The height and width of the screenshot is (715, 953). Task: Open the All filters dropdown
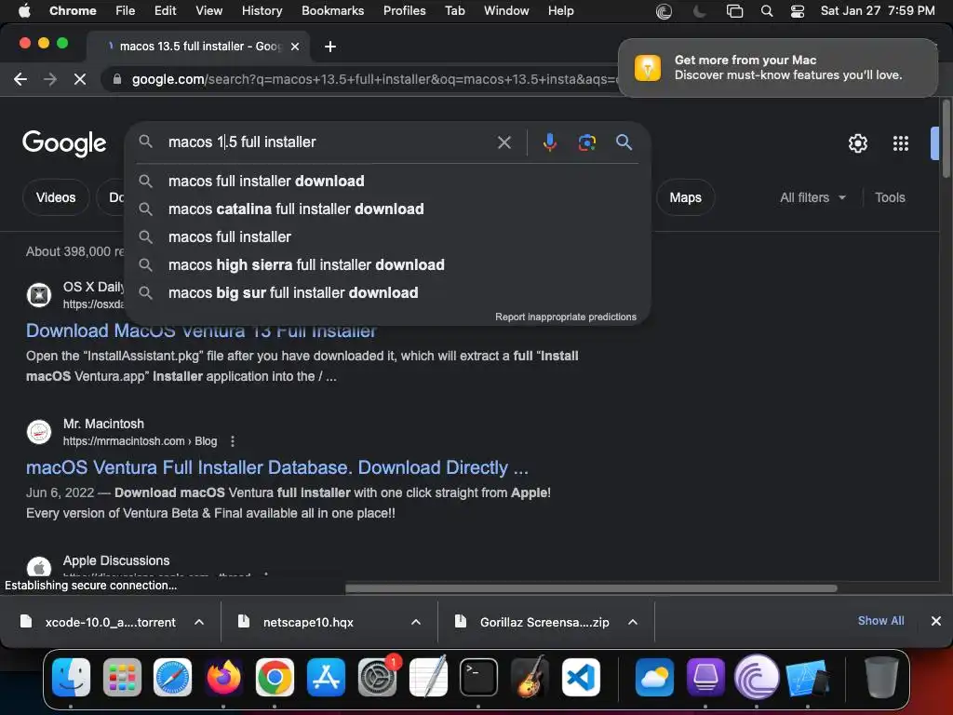point(812,197)
